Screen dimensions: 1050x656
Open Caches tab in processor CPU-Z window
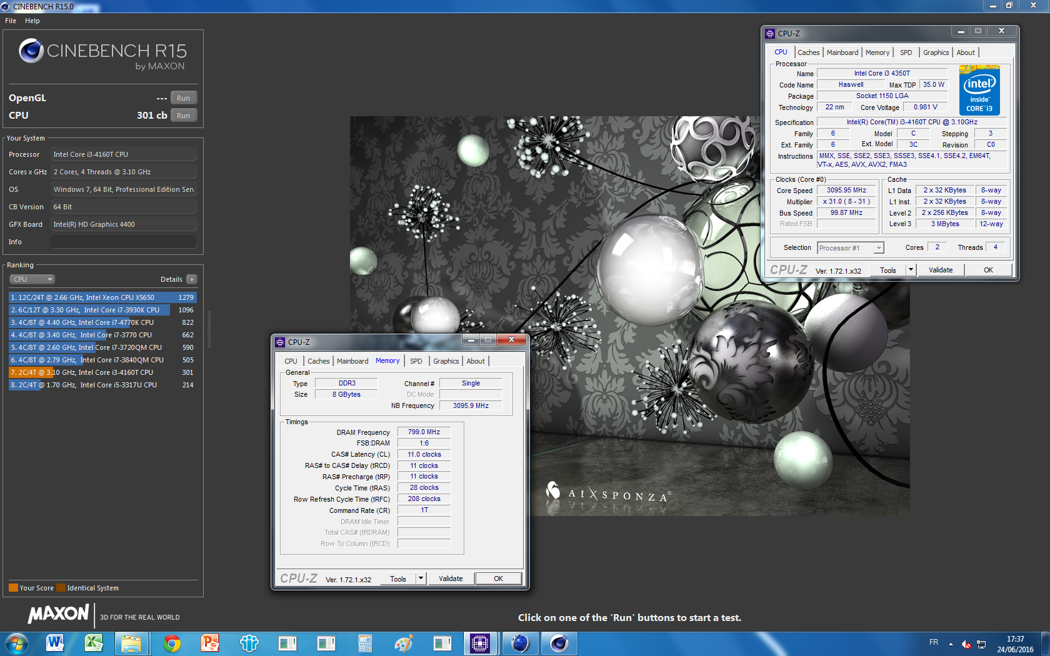[808, 52]
